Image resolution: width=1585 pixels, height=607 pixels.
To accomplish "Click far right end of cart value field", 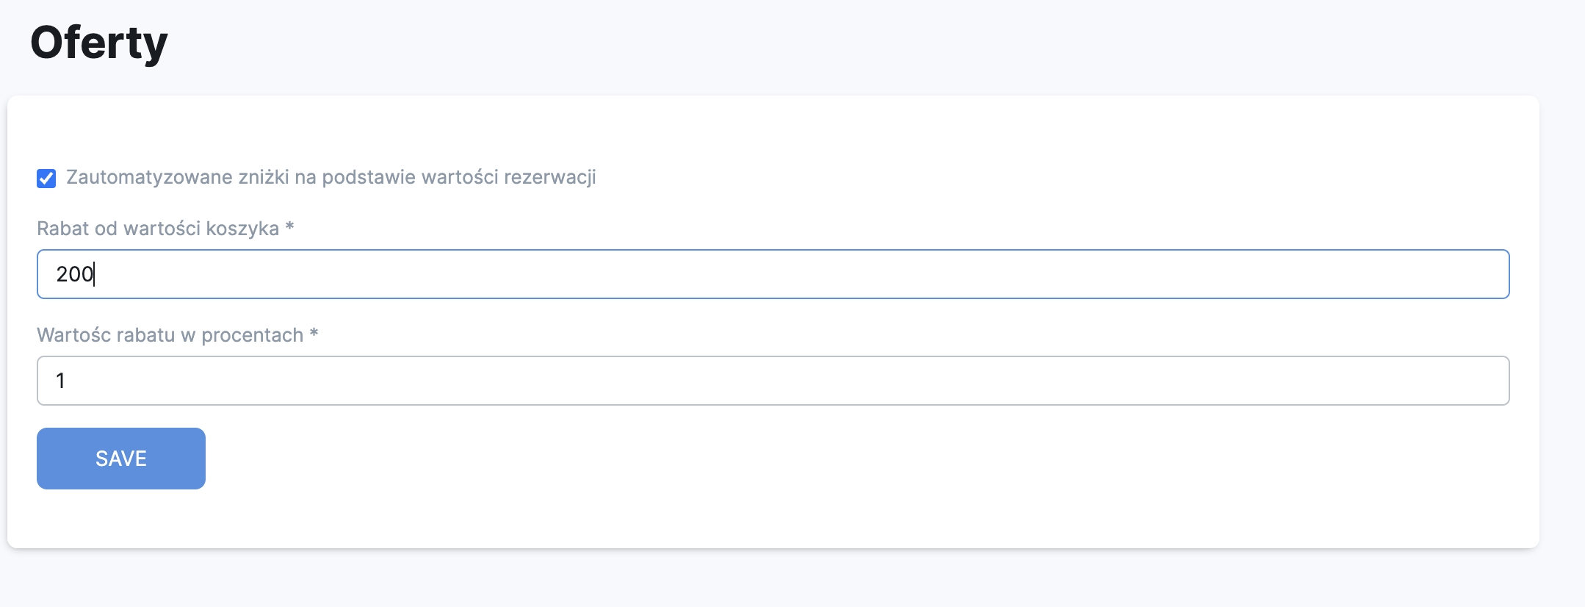I will point(1491,274).
